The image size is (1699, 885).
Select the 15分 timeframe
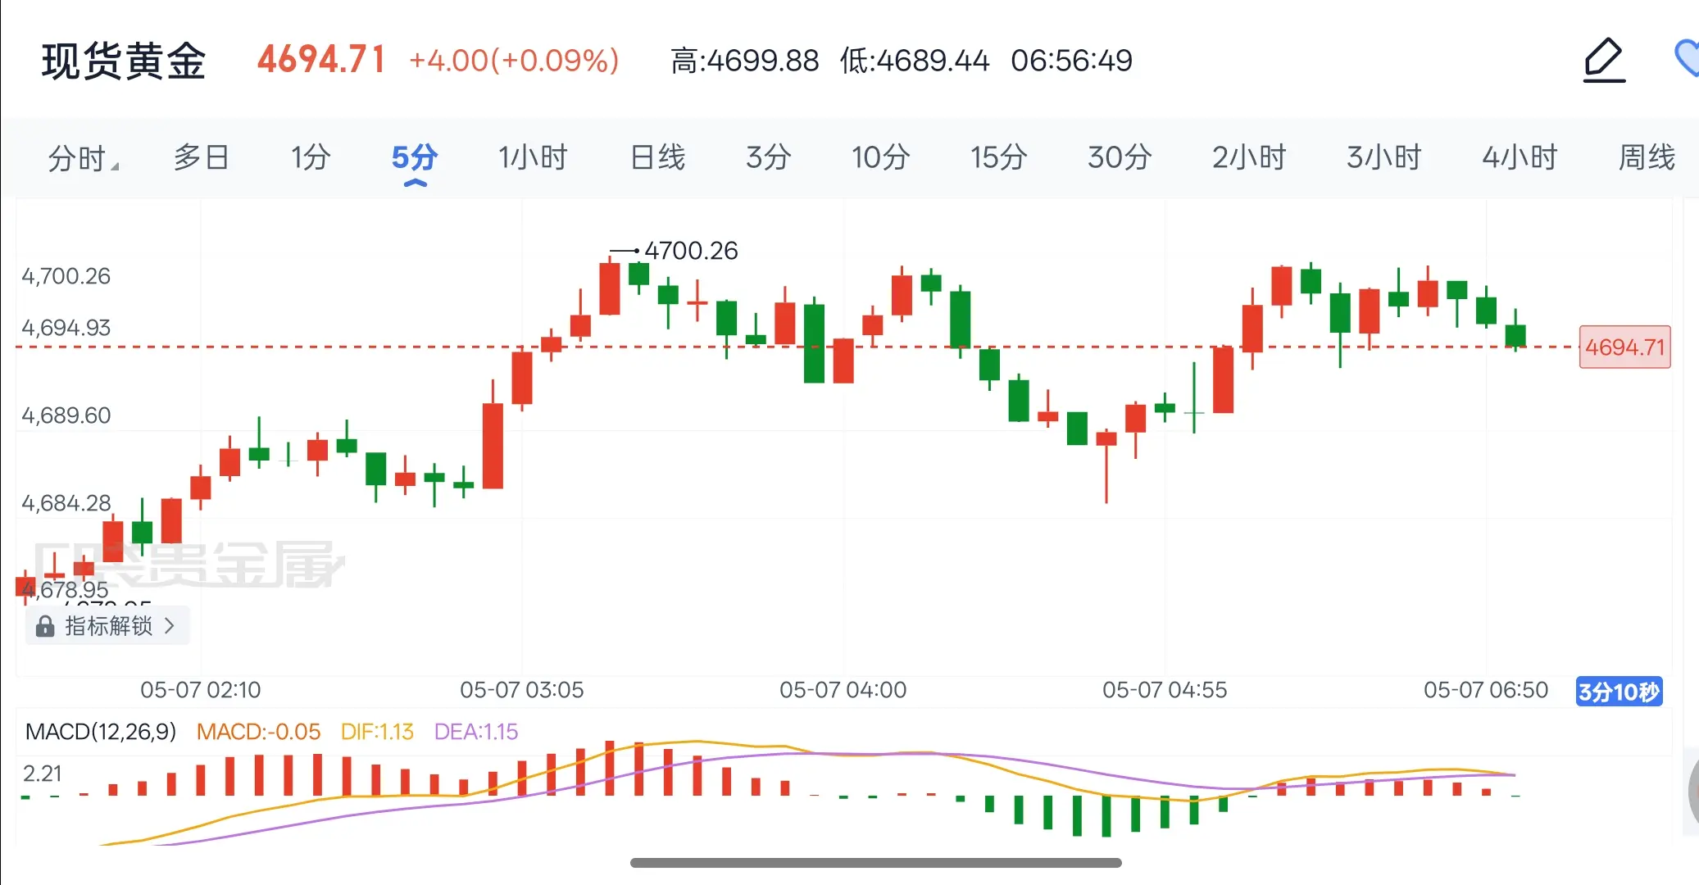(998, 157)
